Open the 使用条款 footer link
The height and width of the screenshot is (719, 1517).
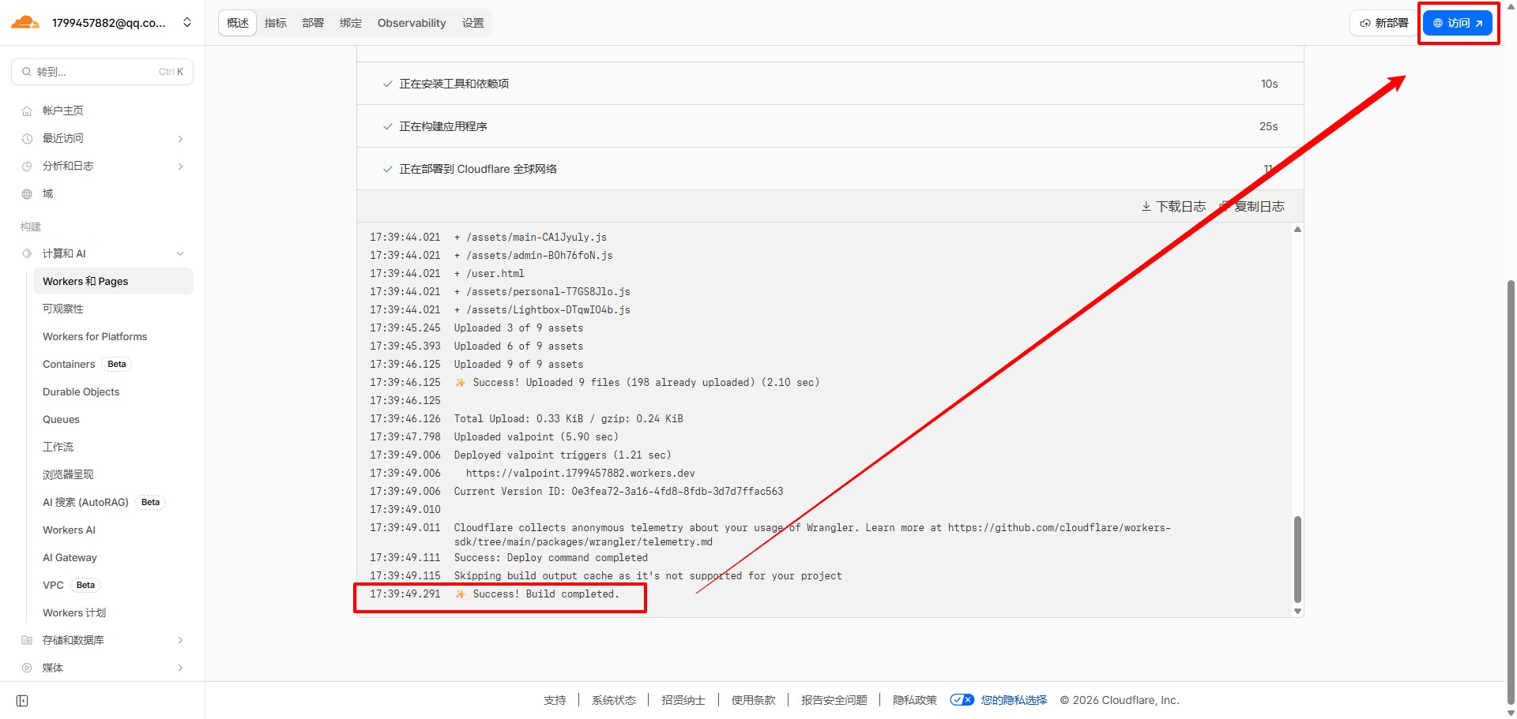coord(753,700)
